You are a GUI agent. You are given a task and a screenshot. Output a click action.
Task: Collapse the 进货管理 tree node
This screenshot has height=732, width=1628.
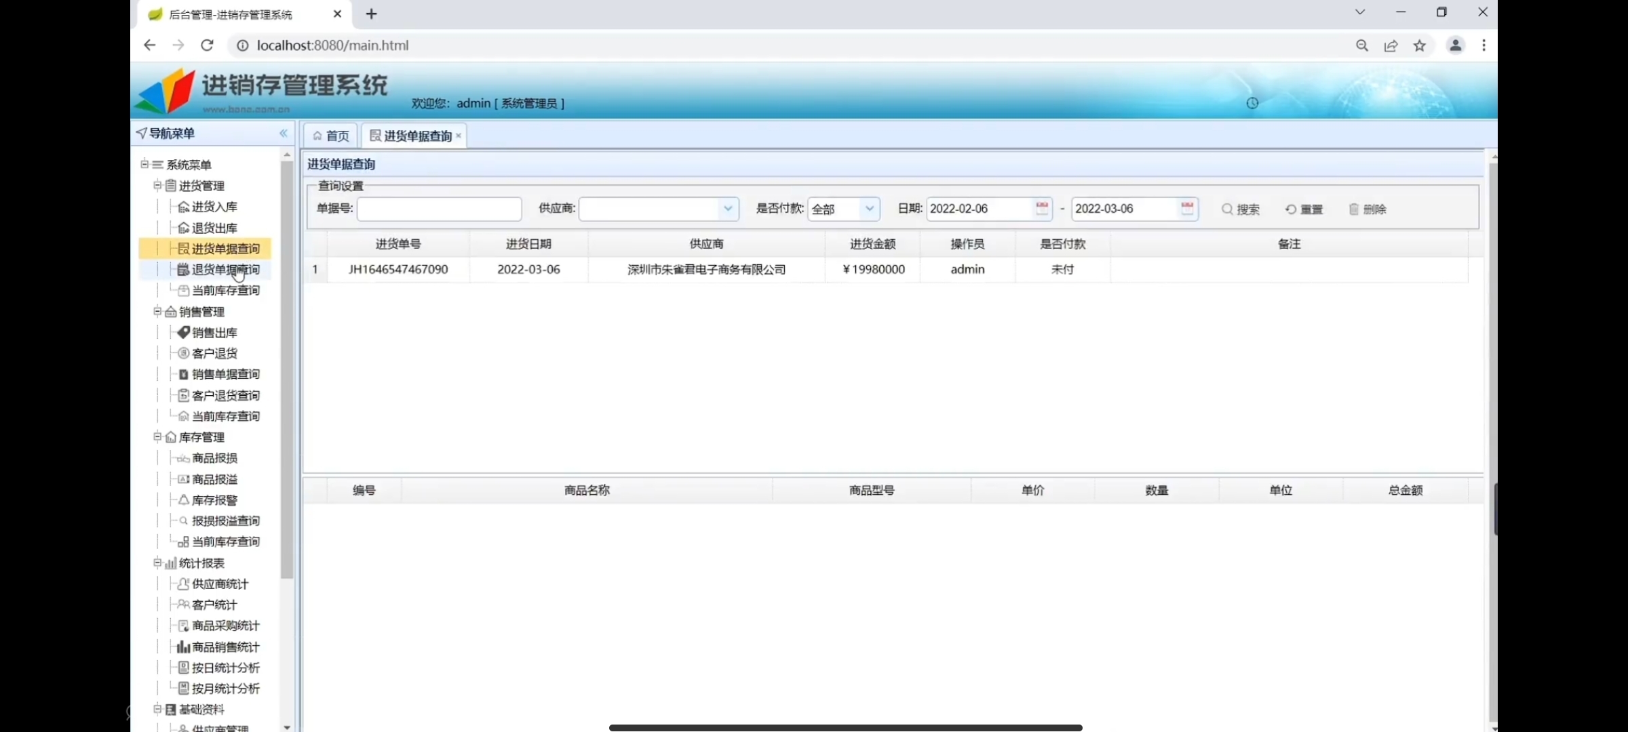coord(157,185)
